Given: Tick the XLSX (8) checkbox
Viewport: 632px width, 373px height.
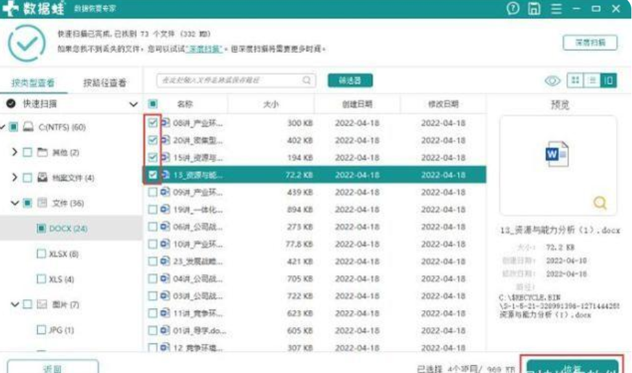Looking at the screenshot, I should pos(41,254).
